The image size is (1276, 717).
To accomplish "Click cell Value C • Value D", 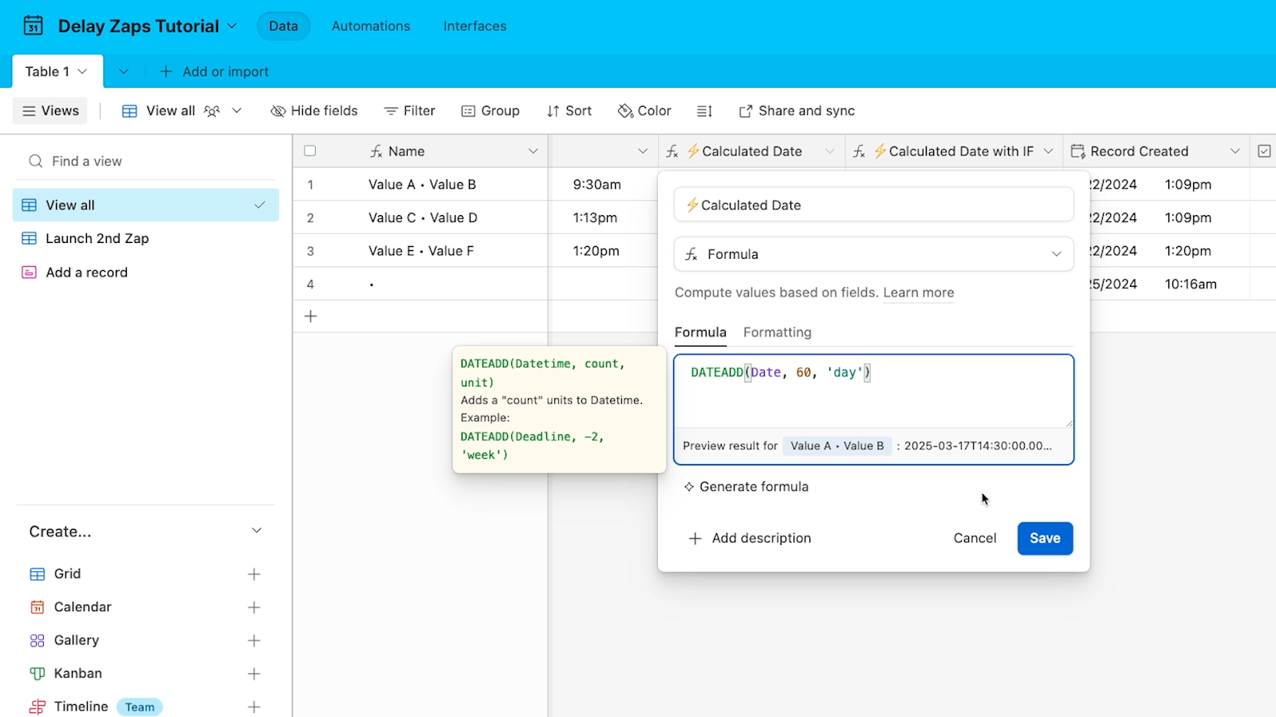I will [422, 217].
